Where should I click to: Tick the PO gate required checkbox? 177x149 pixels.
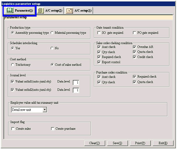tap(135, 33)
